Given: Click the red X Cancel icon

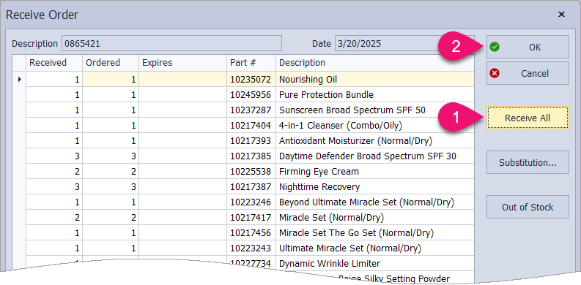Looking at the screenshot, I should 495,73.
